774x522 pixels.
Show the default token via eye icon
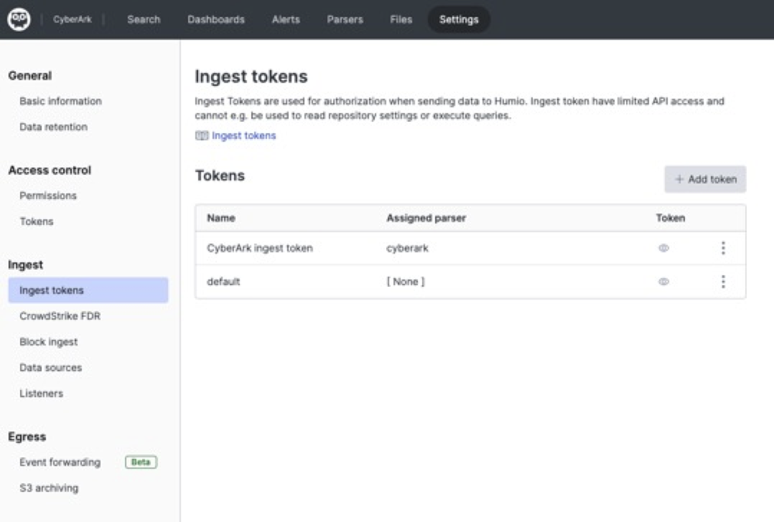[663, 282]
